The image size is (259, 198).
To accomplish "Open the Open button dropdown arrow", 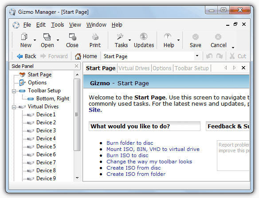I will 58,40.
